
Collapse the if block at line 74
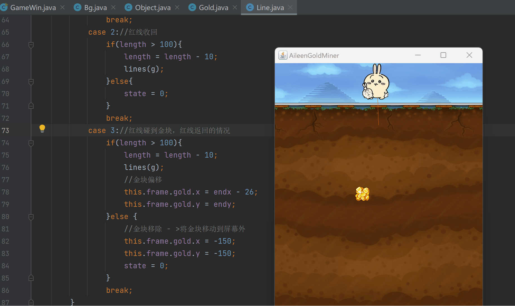pos(31,143)
